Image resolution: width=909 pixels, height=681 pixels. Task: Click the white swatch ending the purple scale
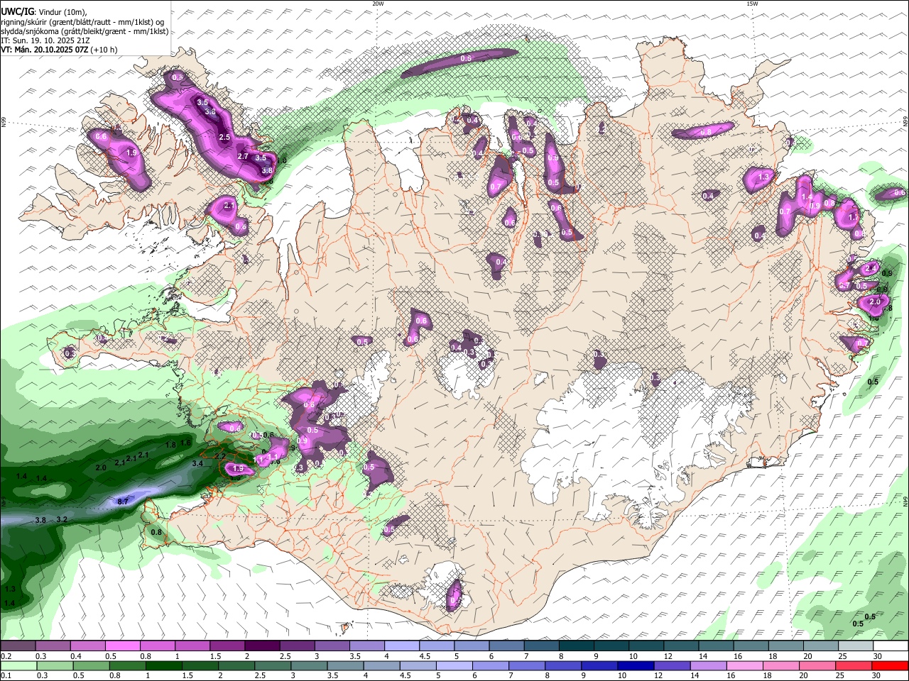(x=891, y=646)
